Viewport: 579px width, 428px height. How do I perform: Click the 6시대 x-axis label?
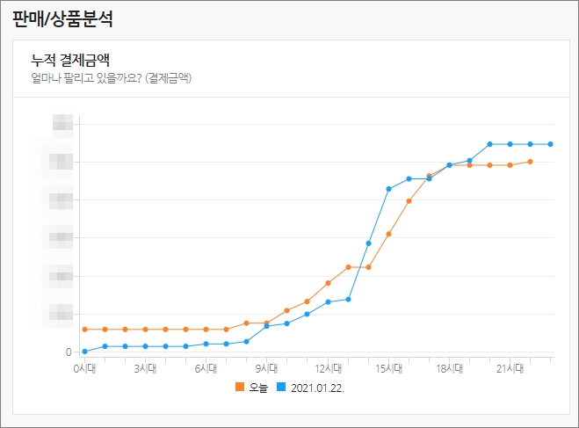click(206, 368)
